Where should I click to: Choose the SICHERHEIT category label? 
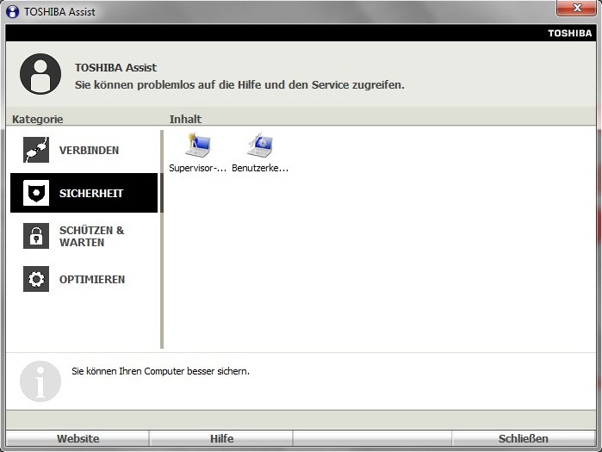pos(91,194)
